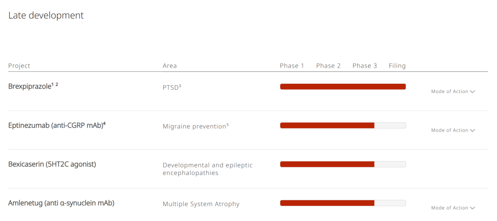Click the Migraine prevention area text
Viewport: 497px width, 221px height.
point(194,126)
